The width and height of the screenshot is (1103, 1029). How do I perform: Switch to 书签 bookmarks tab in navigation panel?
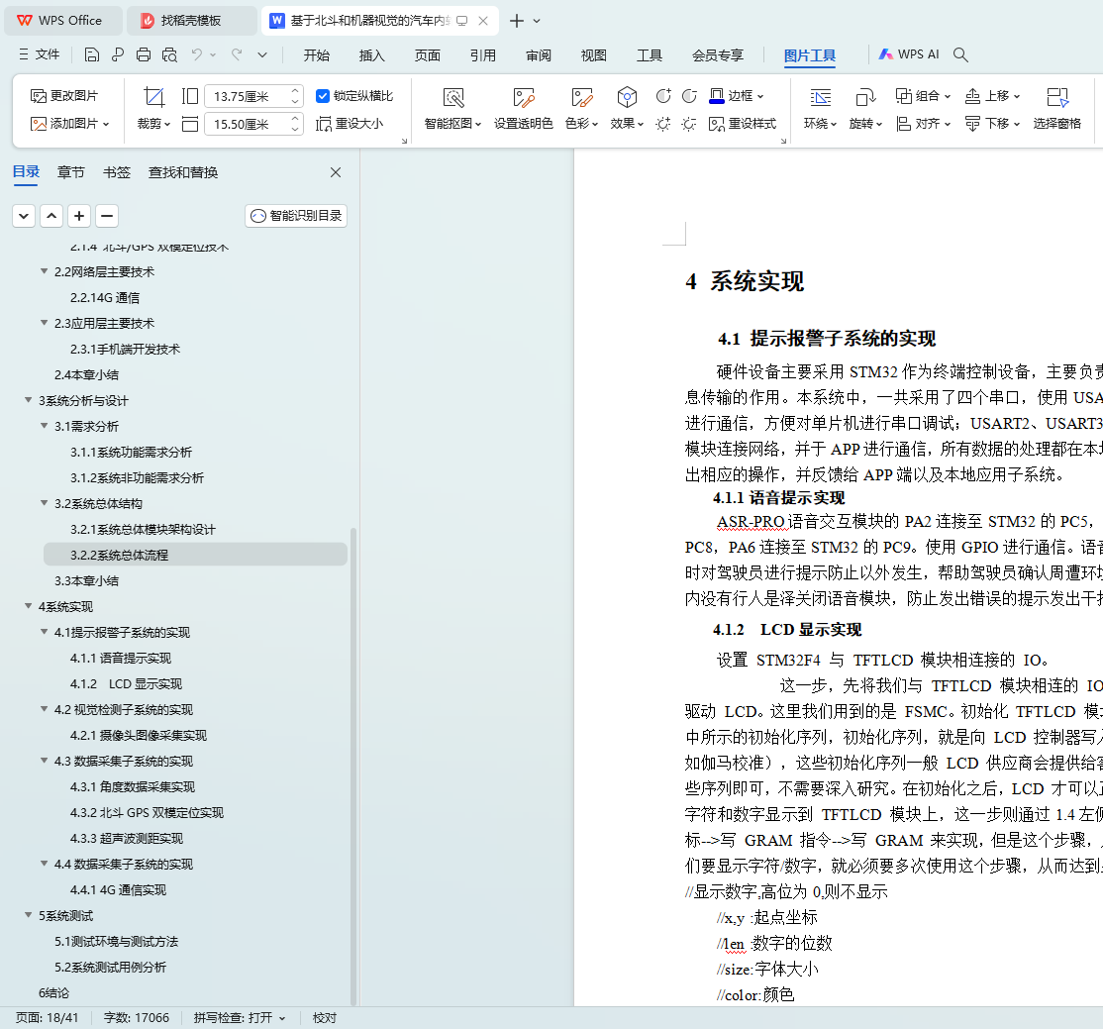click(117, 172)
